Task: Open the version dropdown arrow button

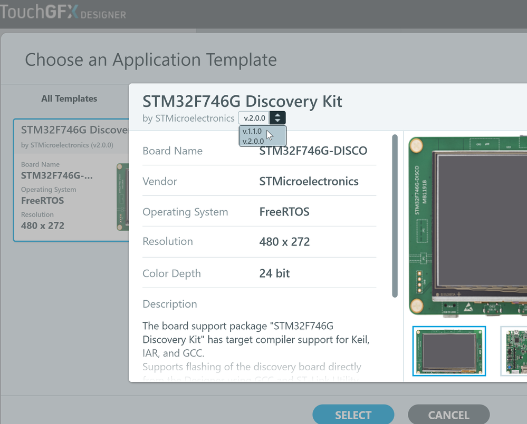Action: coord(277,118)
